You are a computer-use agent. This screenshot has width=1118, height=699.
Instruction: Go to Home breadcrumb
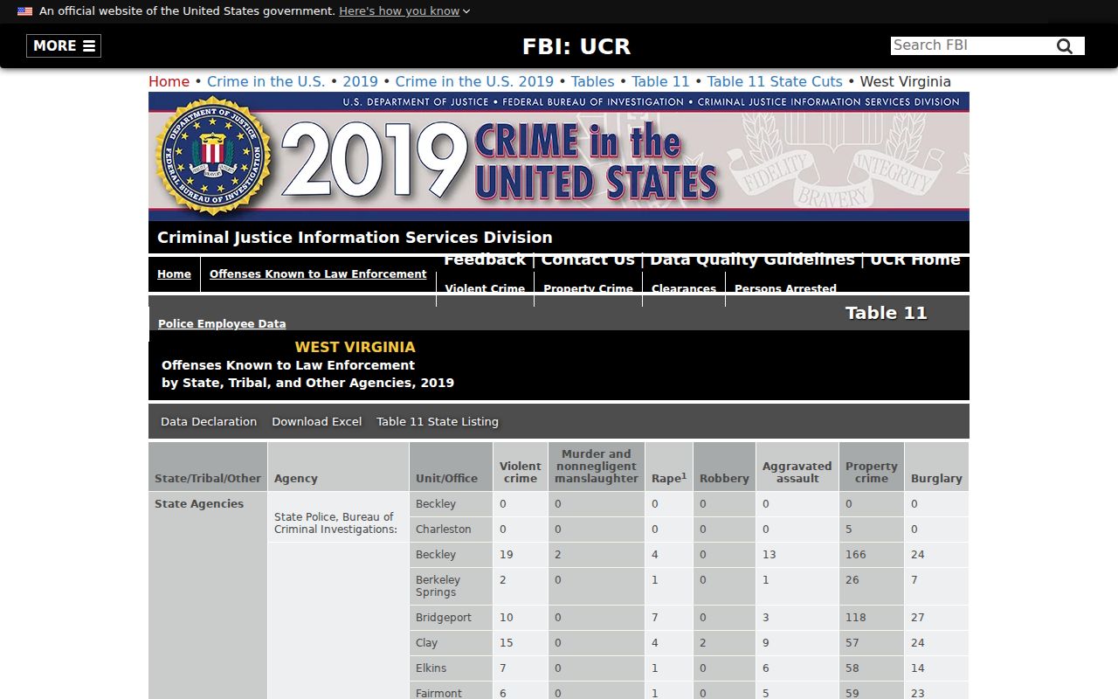(x=169, y=81)
